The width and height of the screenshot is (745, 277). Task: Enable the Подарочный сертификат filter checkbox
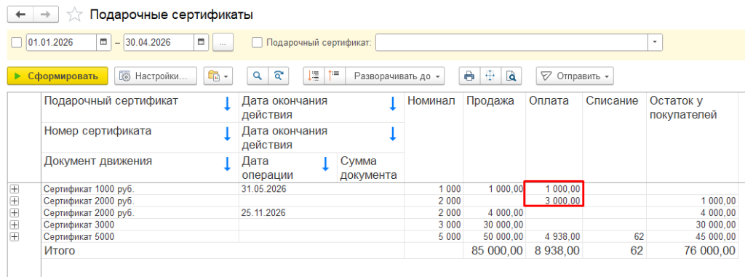(x=257, y=42)
